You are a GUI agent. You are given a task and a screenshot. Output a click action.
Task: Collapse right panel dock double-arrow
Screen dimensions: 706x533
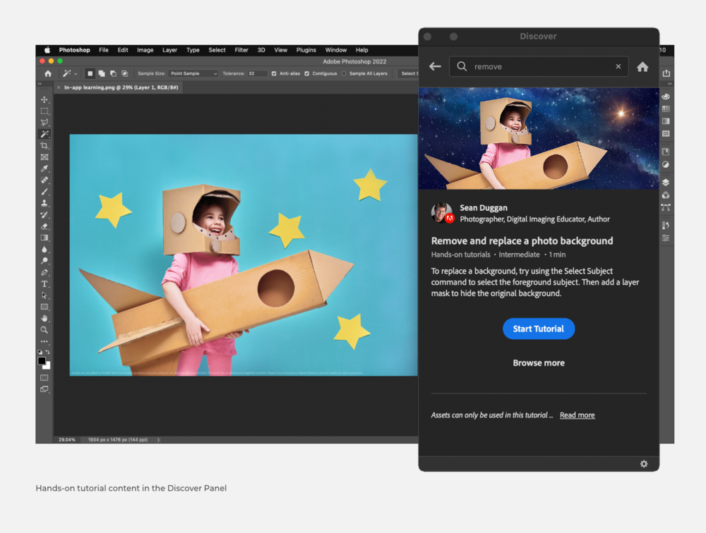click(x=669, y=84)
